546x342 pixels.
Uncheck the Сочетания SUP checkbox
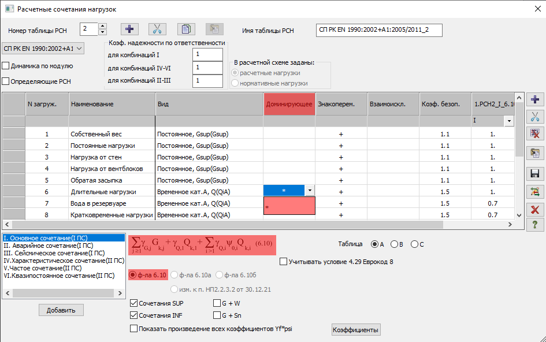pyautogui.click(x=135, y=303)
